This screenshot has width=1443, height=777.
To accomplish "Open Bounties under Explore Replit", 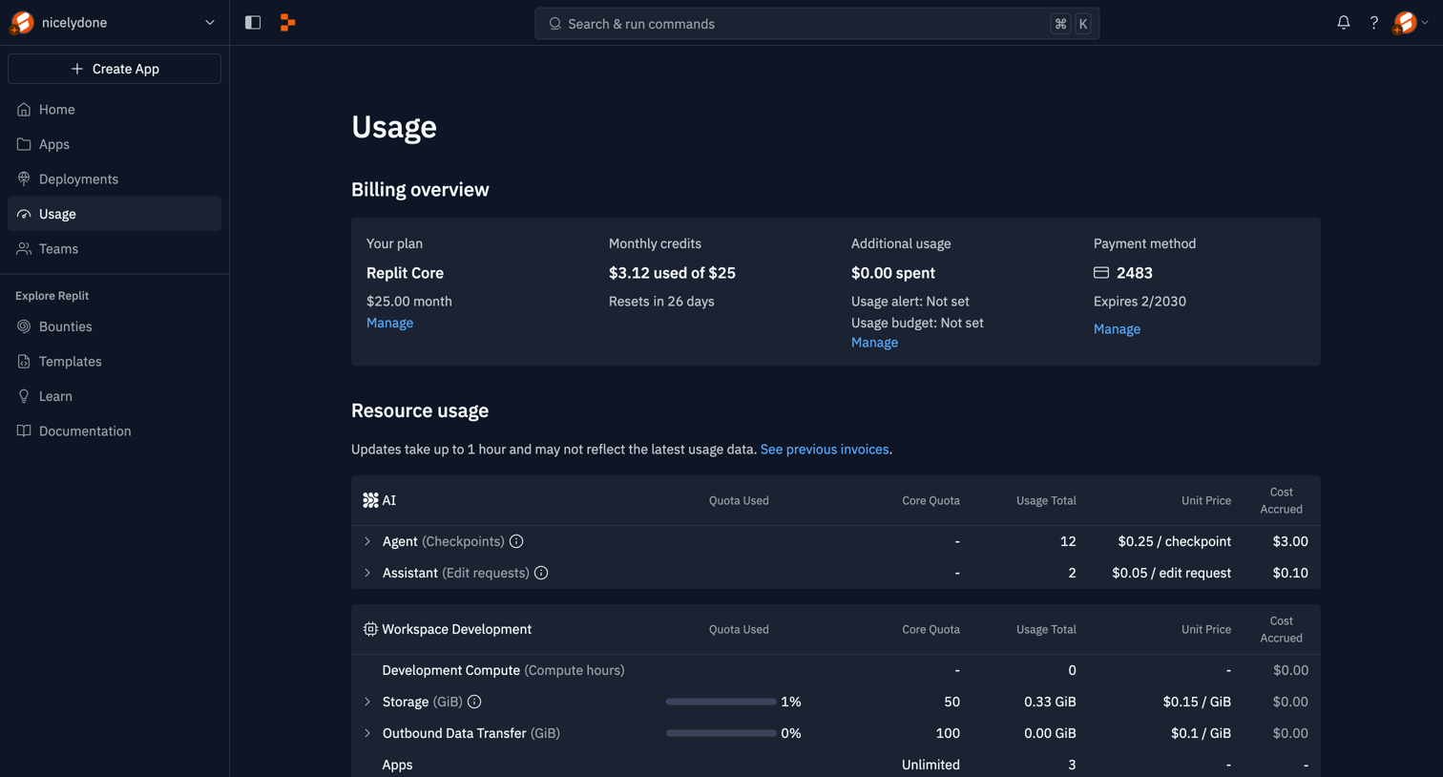I will [x=115, y=326].
